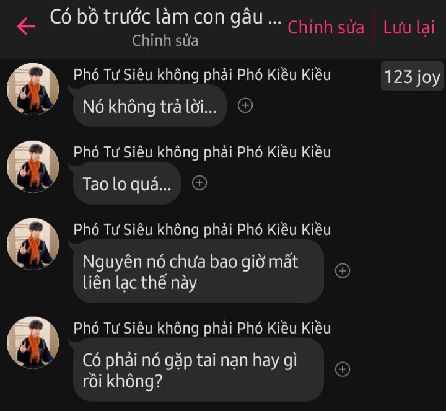Open avatar beside "Tao lo quá..." message
The width and height of the screenshot is (446, 411).
click(33, 167)
